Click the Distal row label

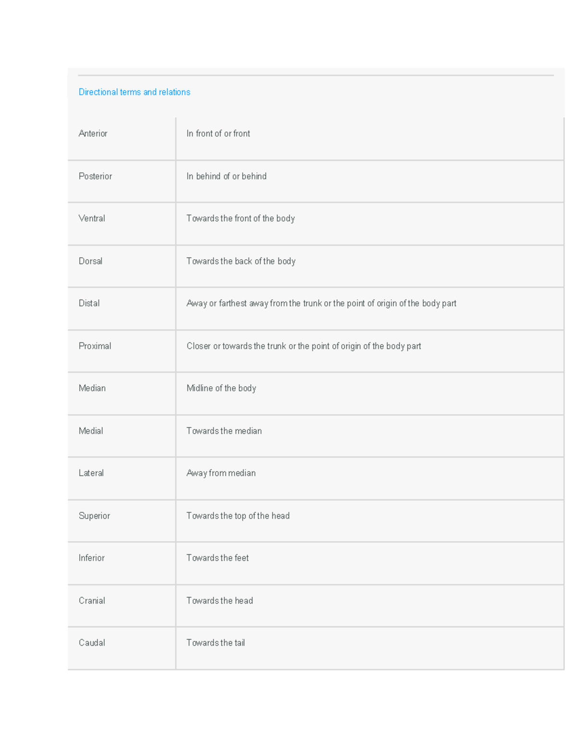coord(89,304)
